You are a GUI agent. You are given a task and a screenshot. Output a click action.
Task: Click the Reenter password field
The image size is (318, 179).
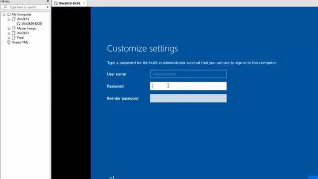pos(188,98)
